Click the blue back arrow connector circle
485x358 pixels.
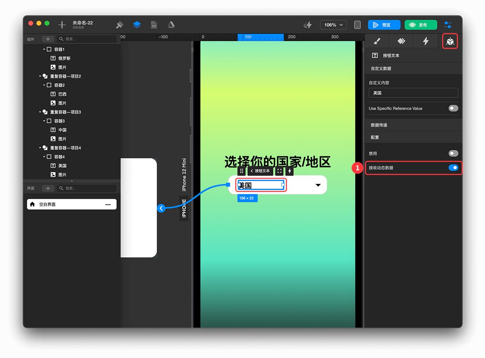pos(161,208)
